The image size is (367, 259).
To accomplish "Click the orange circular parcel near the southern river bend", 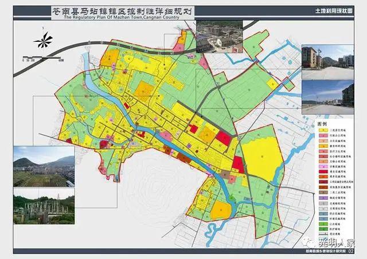I will click(221, 210).
